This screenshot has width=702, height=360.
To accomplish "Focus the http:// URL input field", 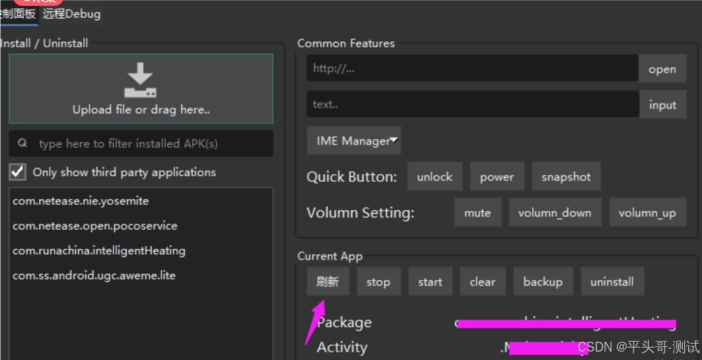I will click(472, 68).
